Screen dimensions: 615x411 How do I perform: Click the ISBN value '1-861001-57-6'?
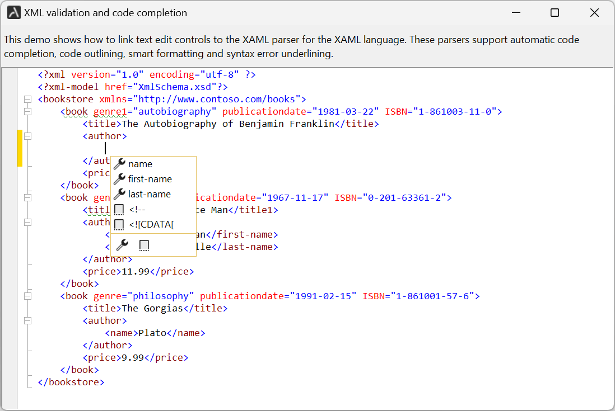[432, 296]
